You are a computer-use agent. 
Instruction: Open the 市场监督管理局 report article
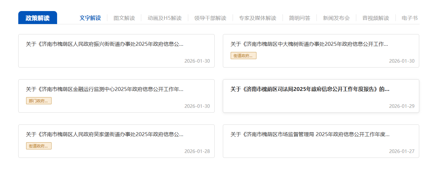pyautogui.click(x=310, y=134)
